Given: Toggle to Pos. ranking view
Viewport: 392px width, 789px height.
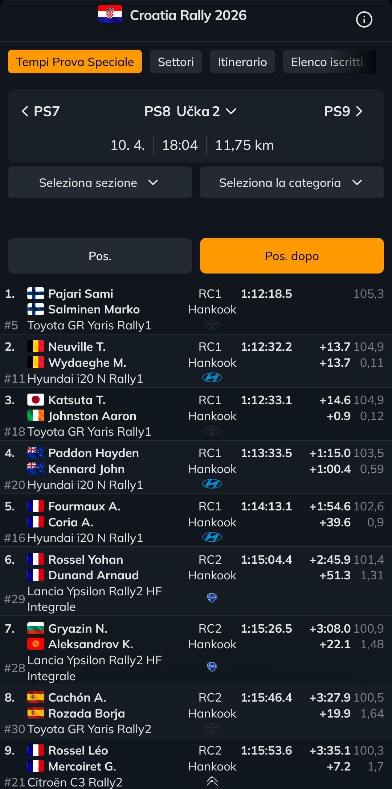Looking at the screenshot, I should (100, 256).
